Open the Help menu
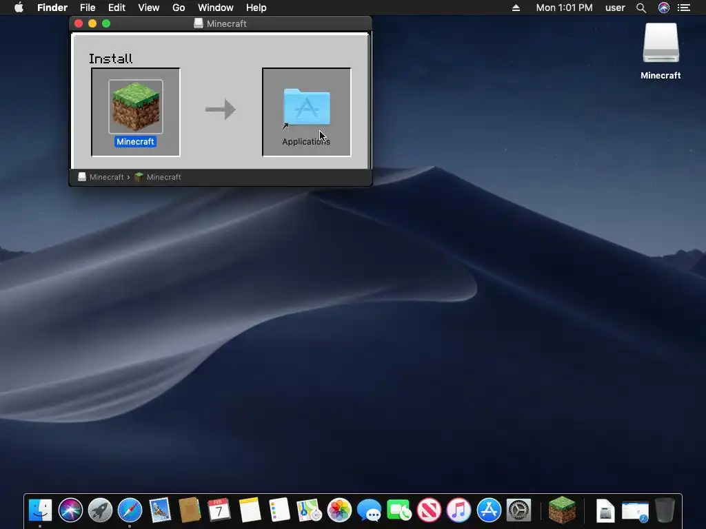This screenshot has width=706, height=529. click(x=256, y=8)
